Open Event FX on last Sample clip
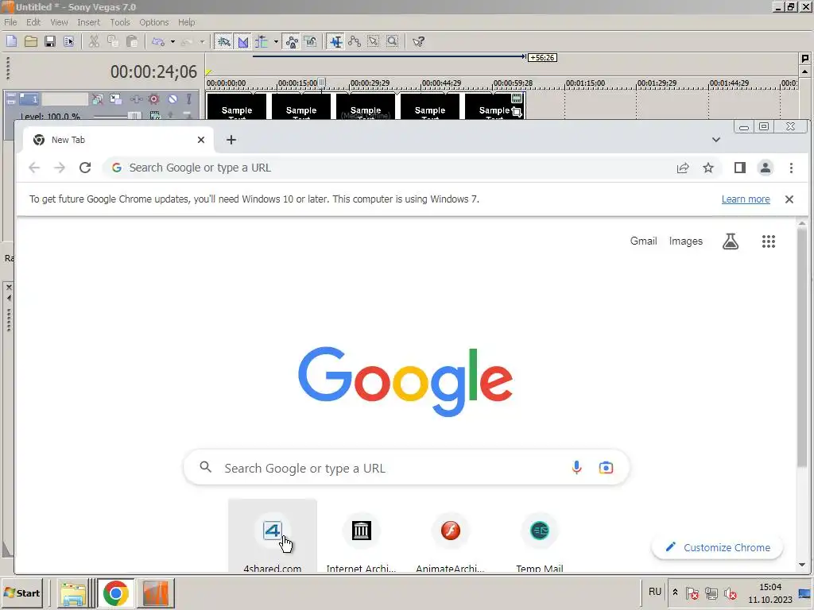The width and height of the screenshot is (814, 610). (517, 98)
